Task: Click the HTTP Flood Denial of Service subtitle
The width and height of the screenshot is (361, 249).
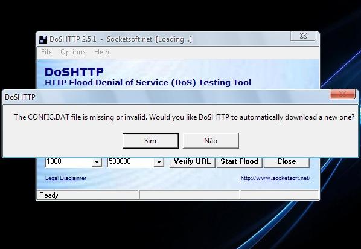Action: 148,83
